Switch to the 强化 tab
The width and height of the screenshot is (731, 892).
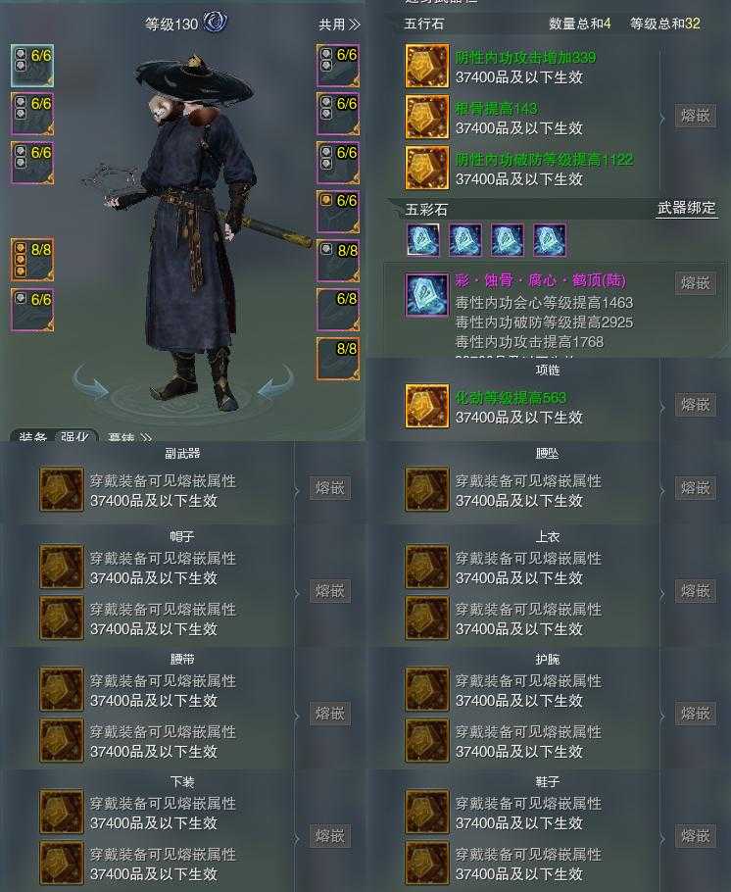tap(74, 437)
